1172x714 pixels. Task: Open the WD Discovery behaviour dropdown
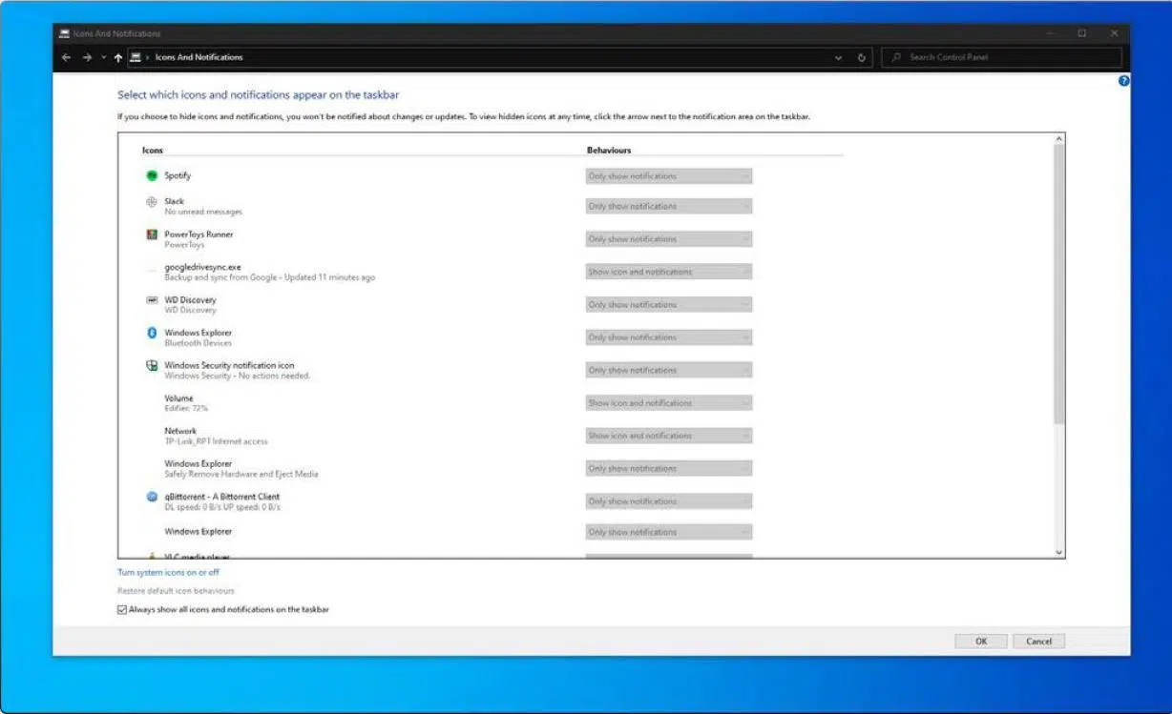pos(669,305)
